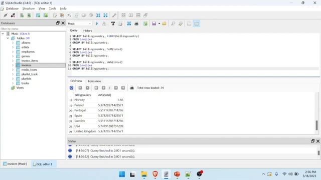Select the invoices table in tree
This screenshot has height=180, width=321.
[26, 65]
